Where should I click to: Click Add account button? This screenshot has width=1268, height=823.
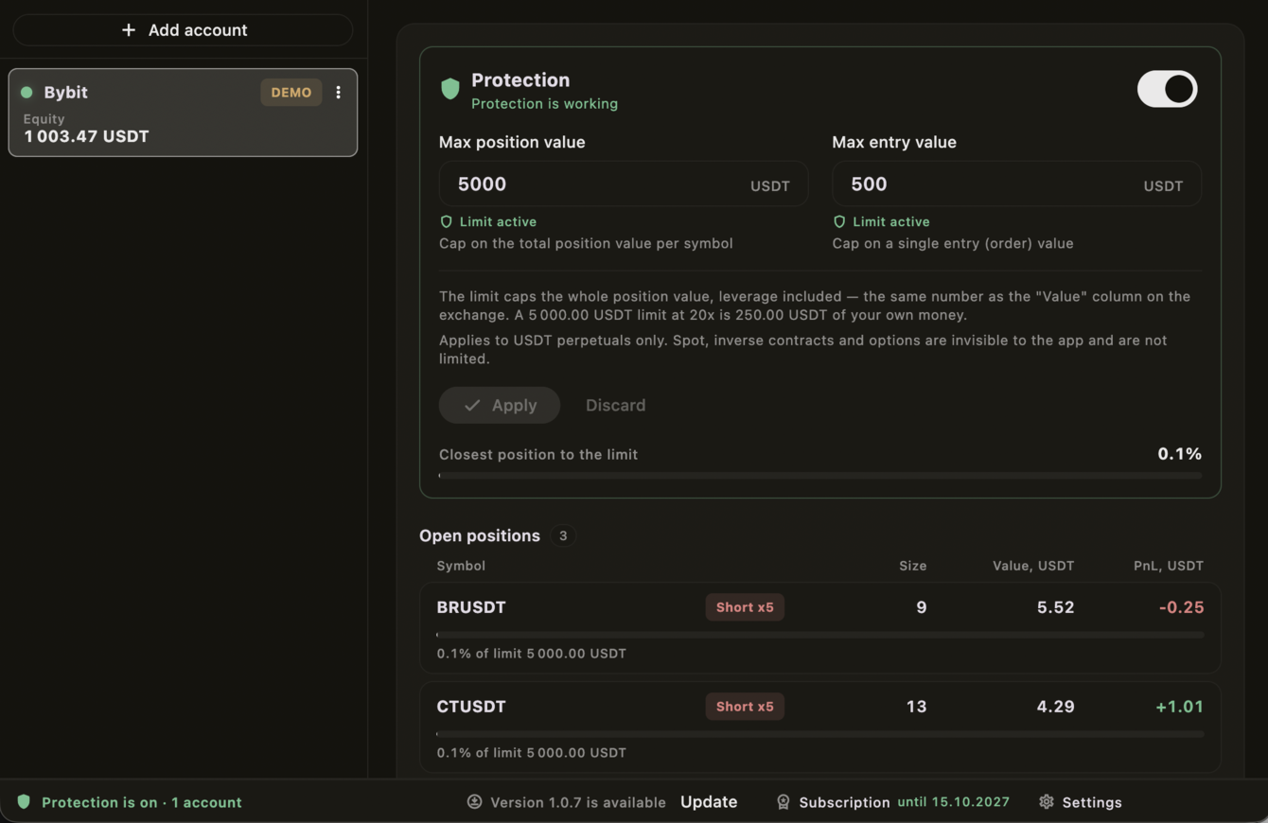pos(183,30)
